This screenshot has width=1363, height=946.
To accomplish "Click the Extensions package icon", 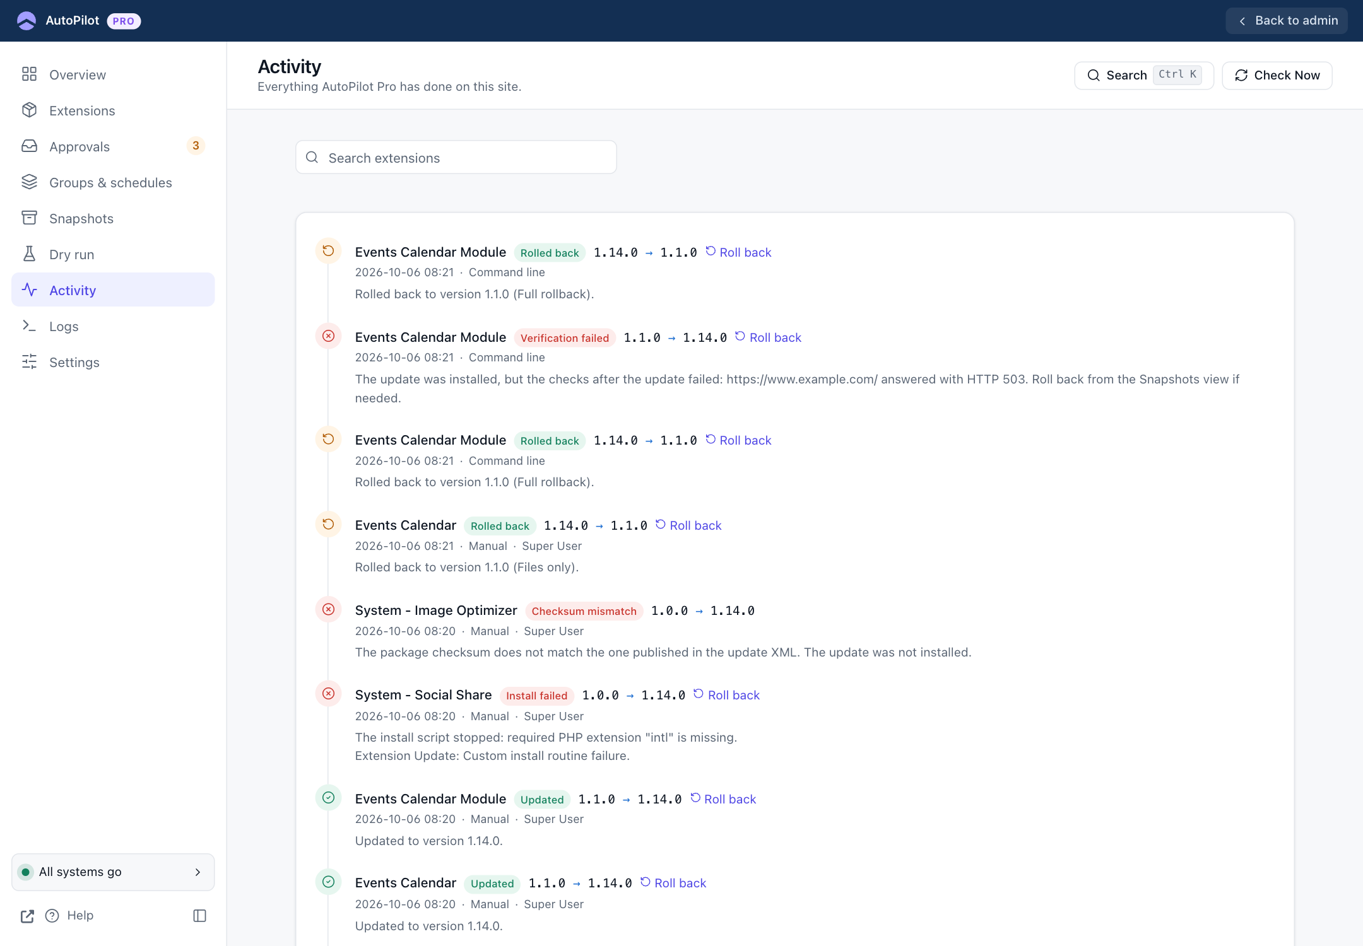I will [29, 110].
